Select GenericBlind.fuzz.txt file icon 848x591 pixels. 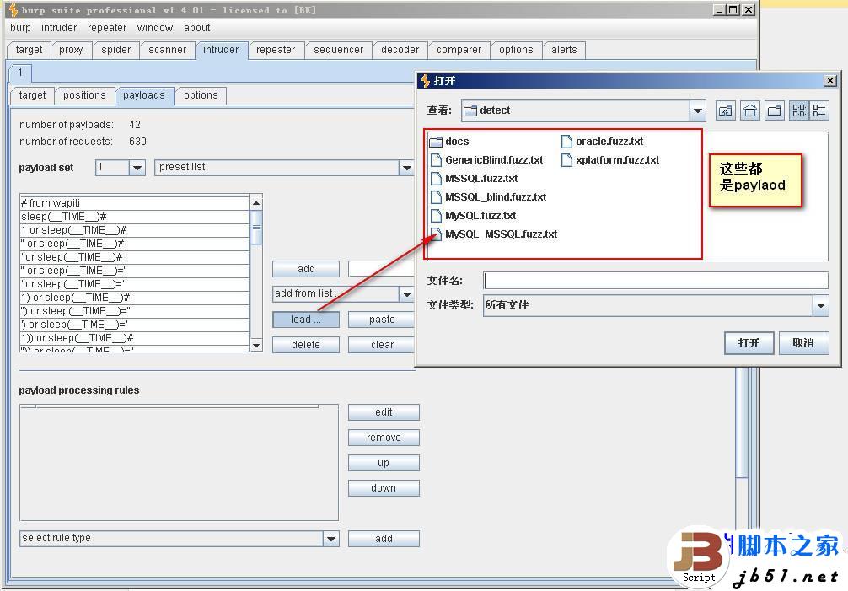pos(436,160)
